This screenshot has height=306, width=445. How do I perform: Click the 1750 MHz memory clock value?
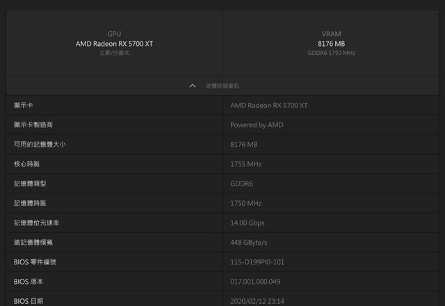pyautogui.click(x=245, y=203)
